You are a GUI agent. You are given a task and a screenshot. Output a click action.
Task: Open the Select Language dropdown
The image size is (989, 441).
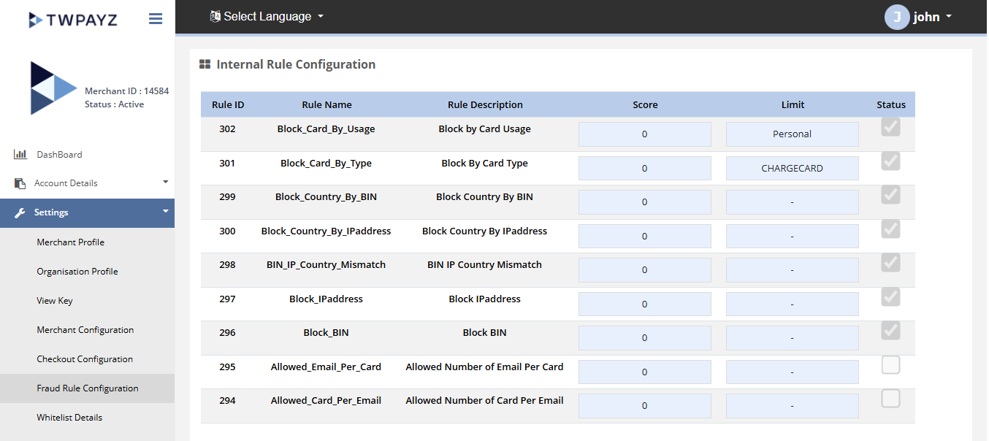(267, 17)
